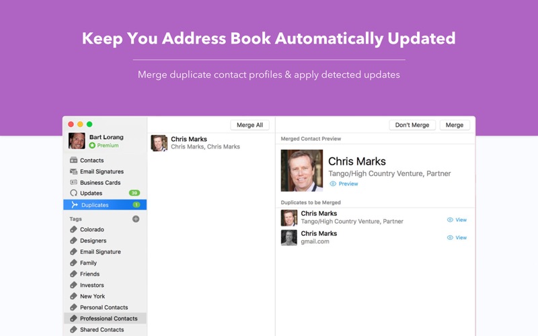This screenshot has height=336, width=538.
Task: Select the Professional Contacts tag
Action: point(108,319)
